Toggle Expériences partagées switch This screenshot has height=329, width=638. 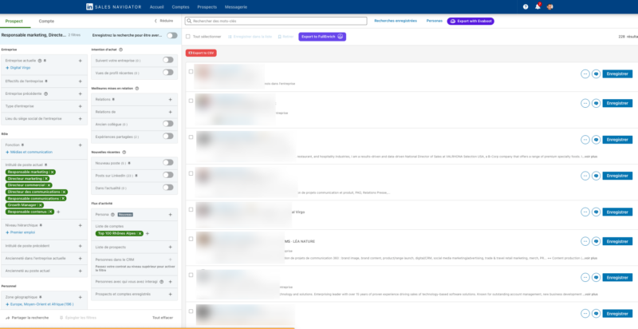(168, 137)
